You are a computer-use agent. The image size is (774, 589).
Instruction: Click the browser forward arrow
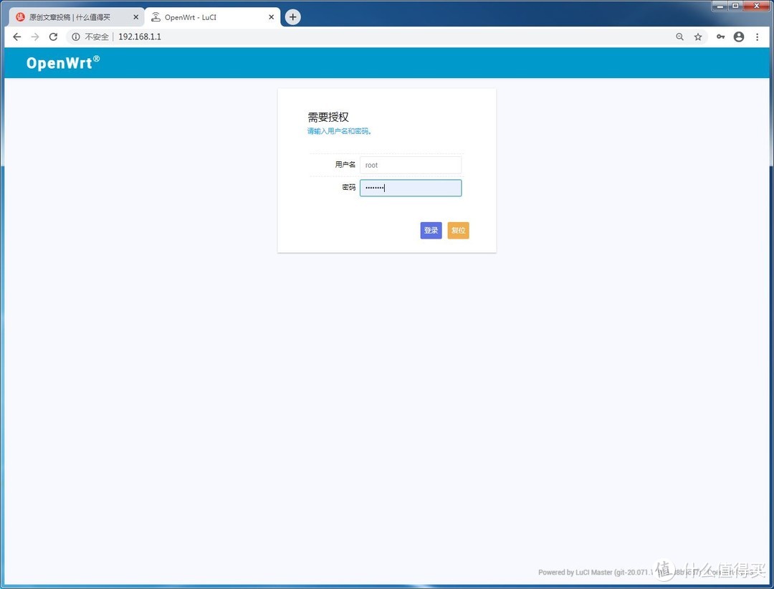[35, 37]
